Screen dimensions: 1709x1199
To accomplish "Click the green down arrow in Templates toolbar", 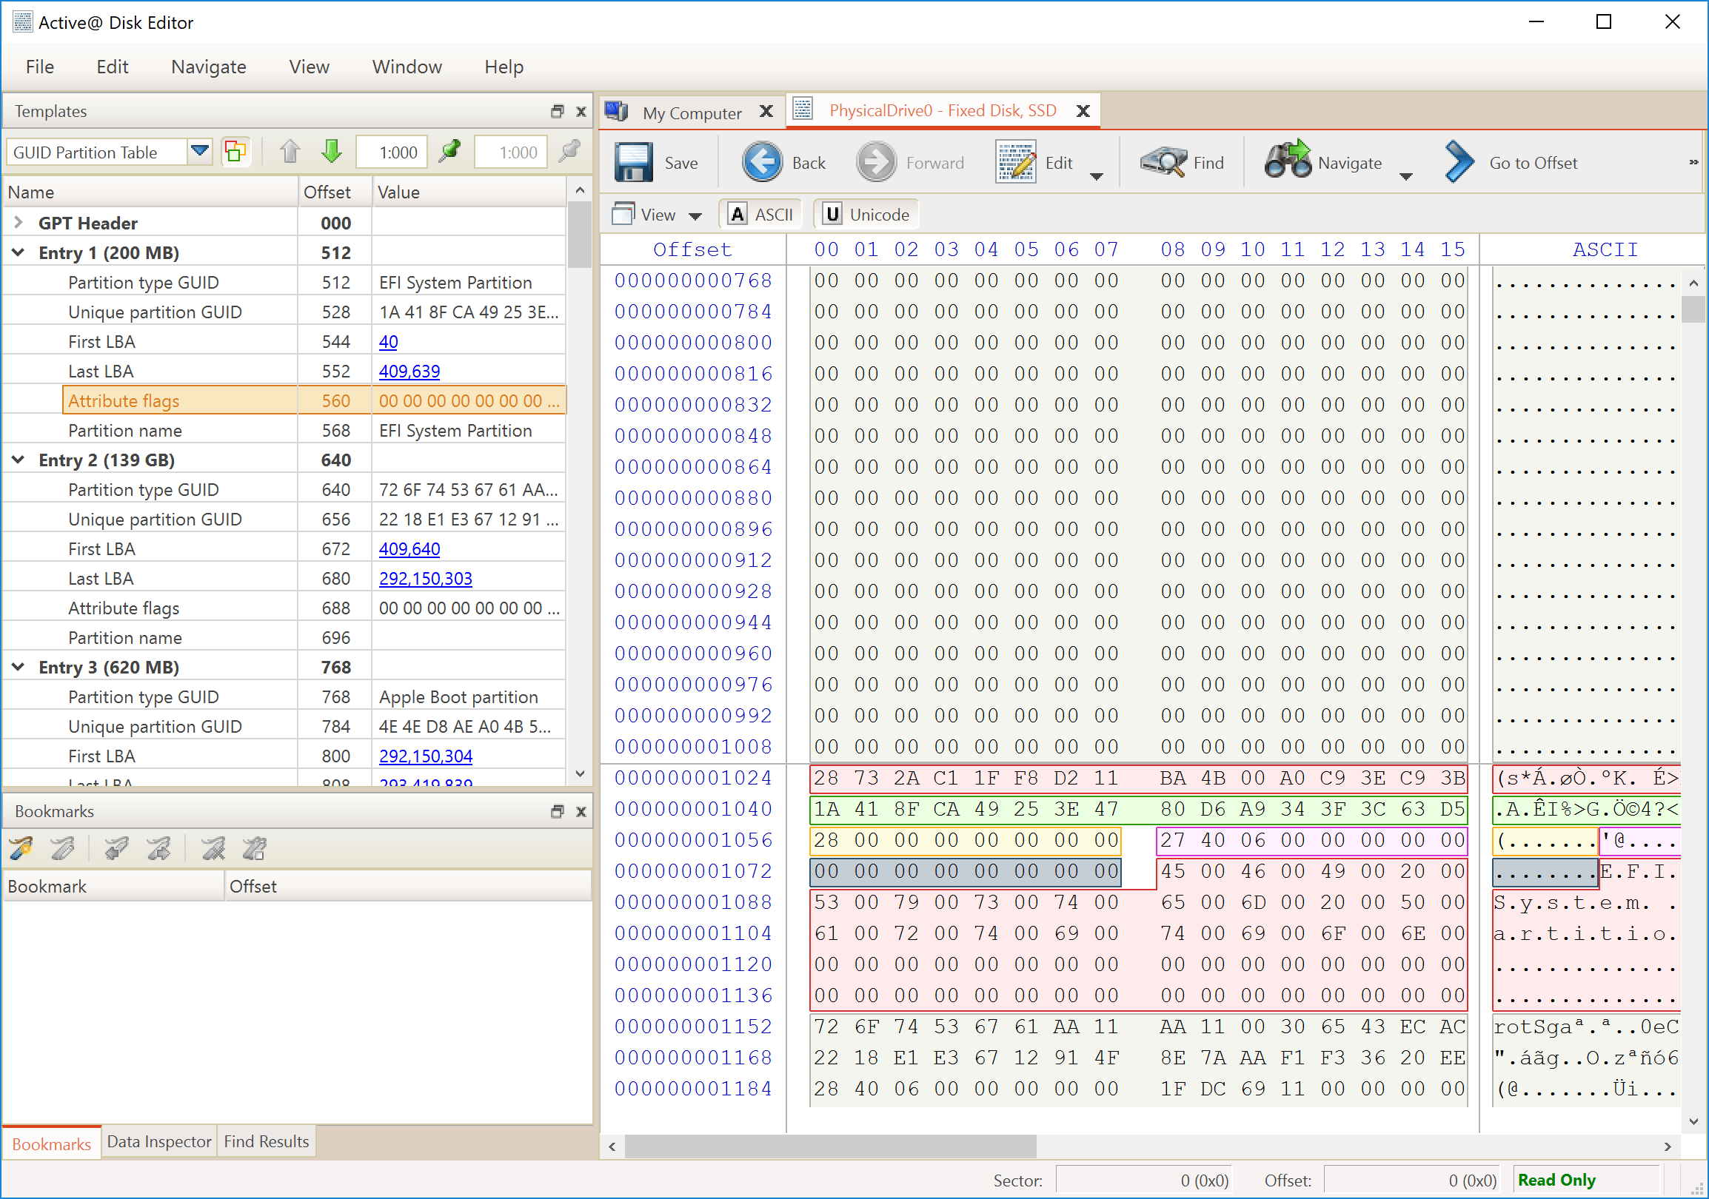I will [332, 152].
